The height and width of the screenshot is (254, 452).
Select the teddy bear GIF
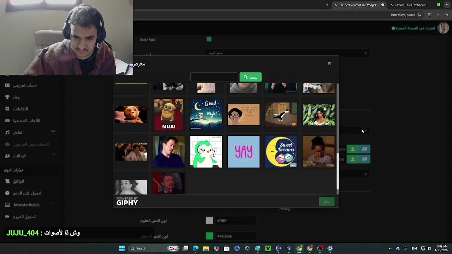131,114
